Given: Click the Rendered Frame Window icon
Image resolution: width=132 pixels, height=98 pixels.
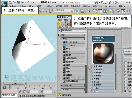Looking at the screenshot, I should [x=123, y=11].
